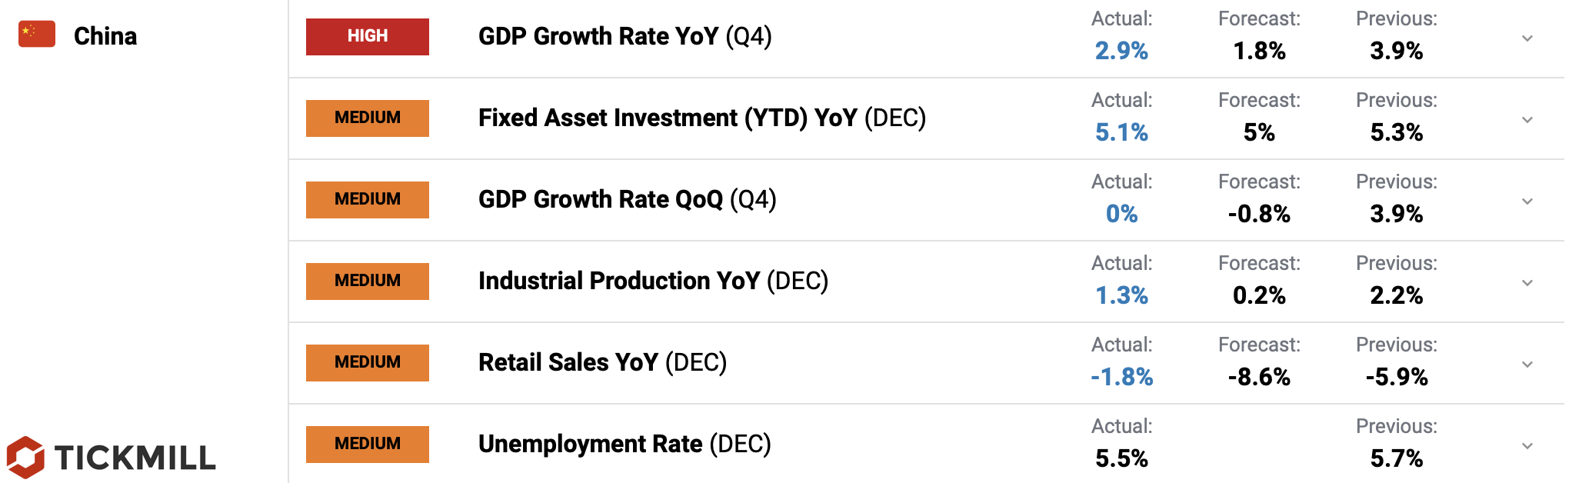Click the red HIGH impact badge
This screenshot has height=483, width=1592.
[x=367, y=36]
